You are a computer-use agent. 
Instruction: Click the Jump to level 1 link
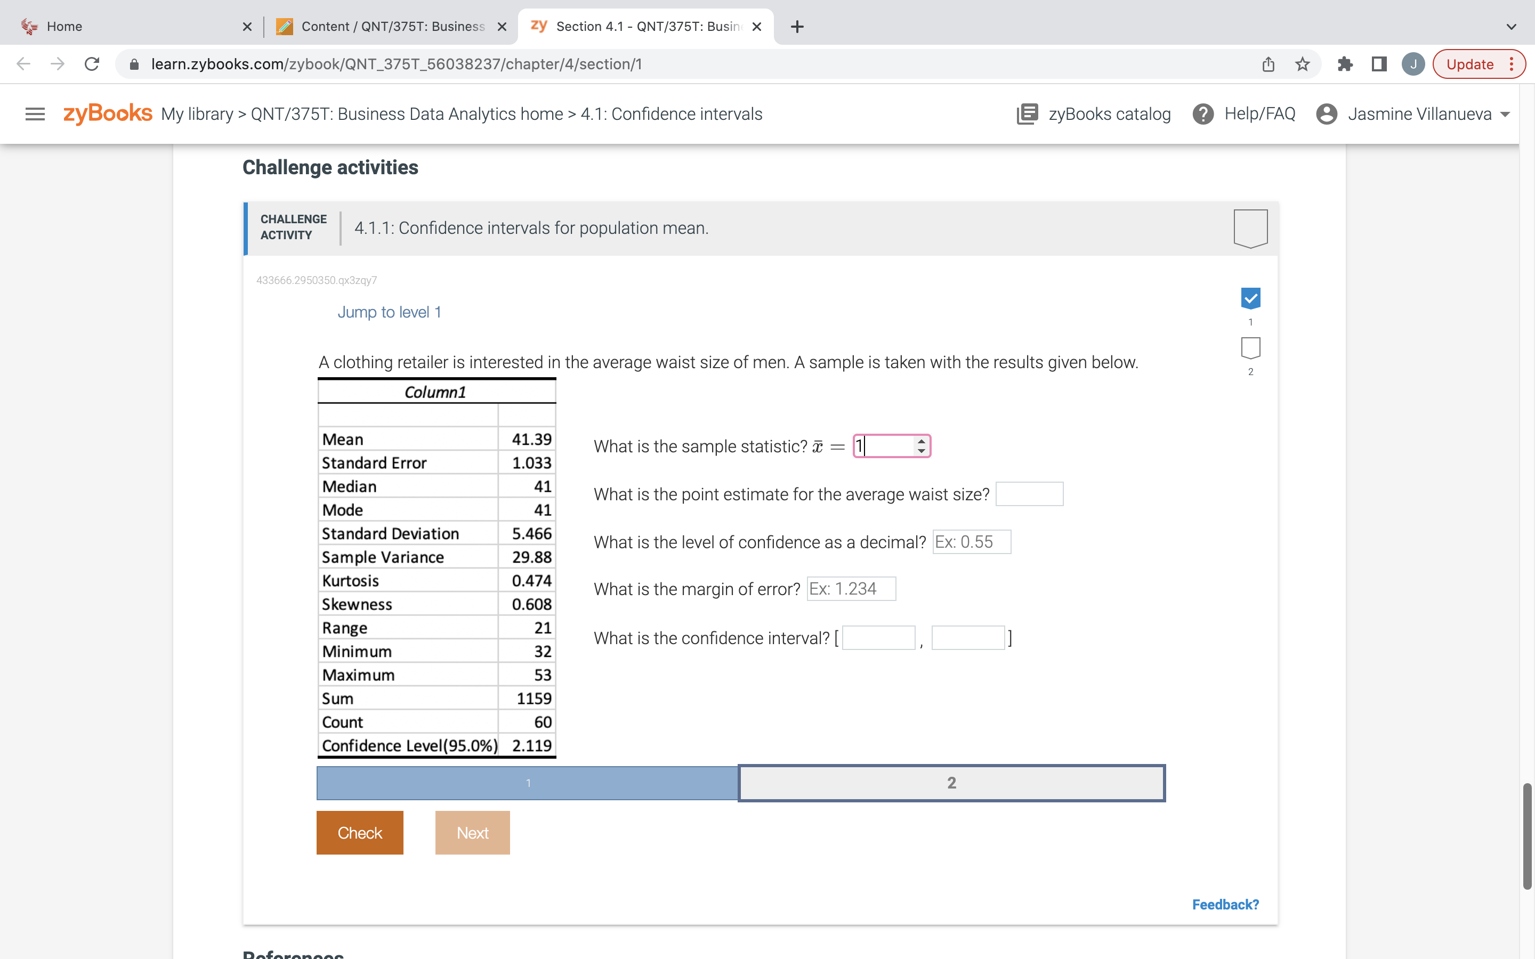(x=389, y=312)
